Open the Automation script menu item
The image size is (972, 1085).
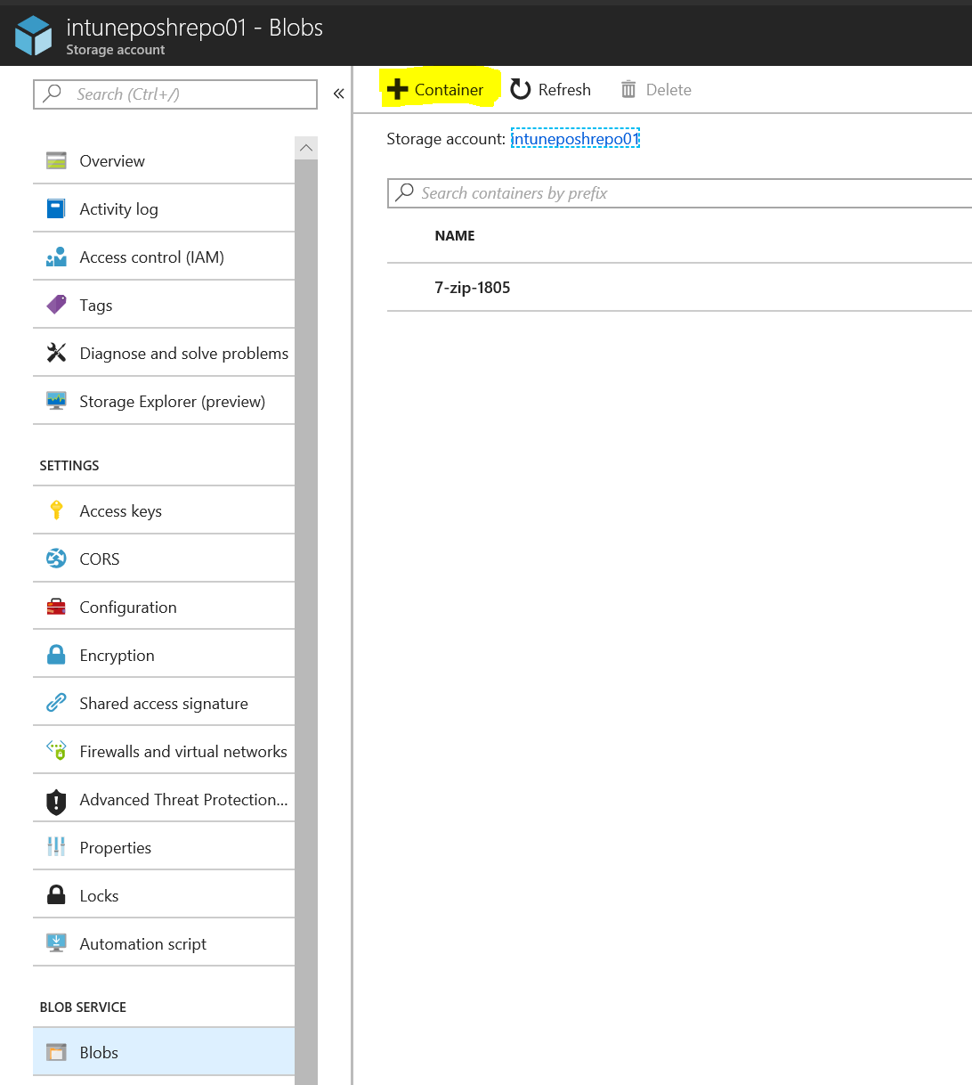click(x=164, y=943)
